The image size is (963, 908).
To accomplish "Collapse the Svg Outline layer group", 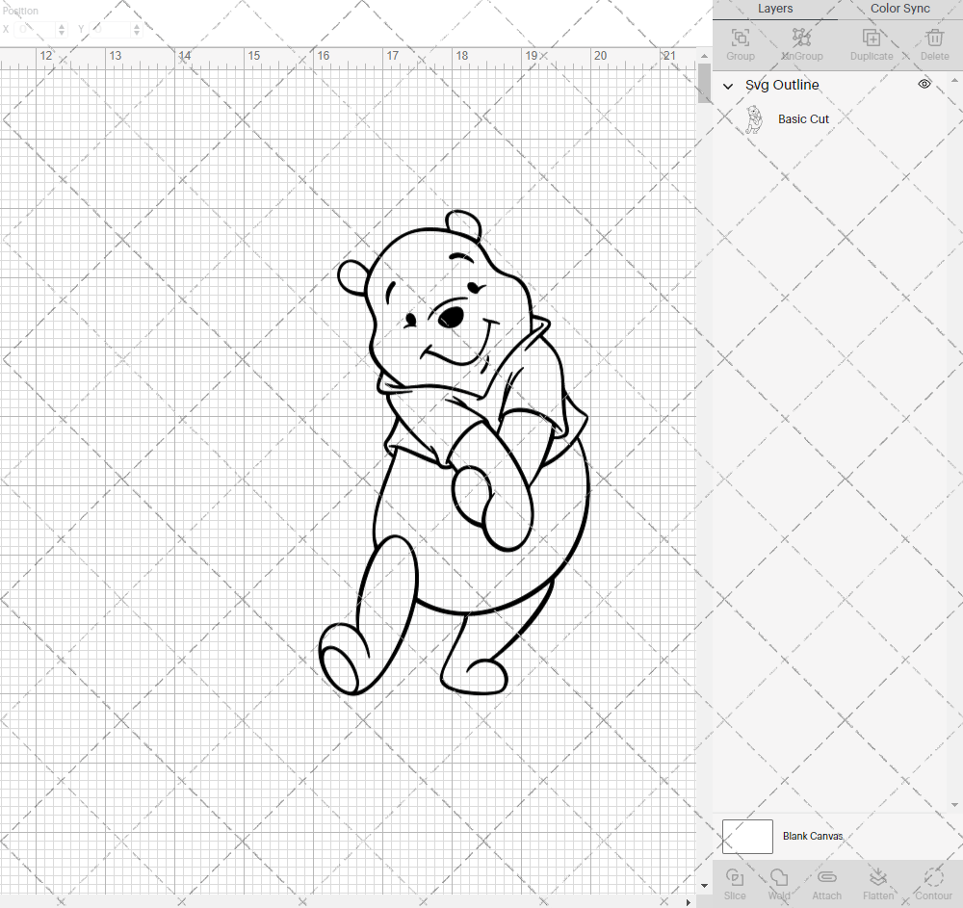I will pyautogui.click(x=728, y=86).
